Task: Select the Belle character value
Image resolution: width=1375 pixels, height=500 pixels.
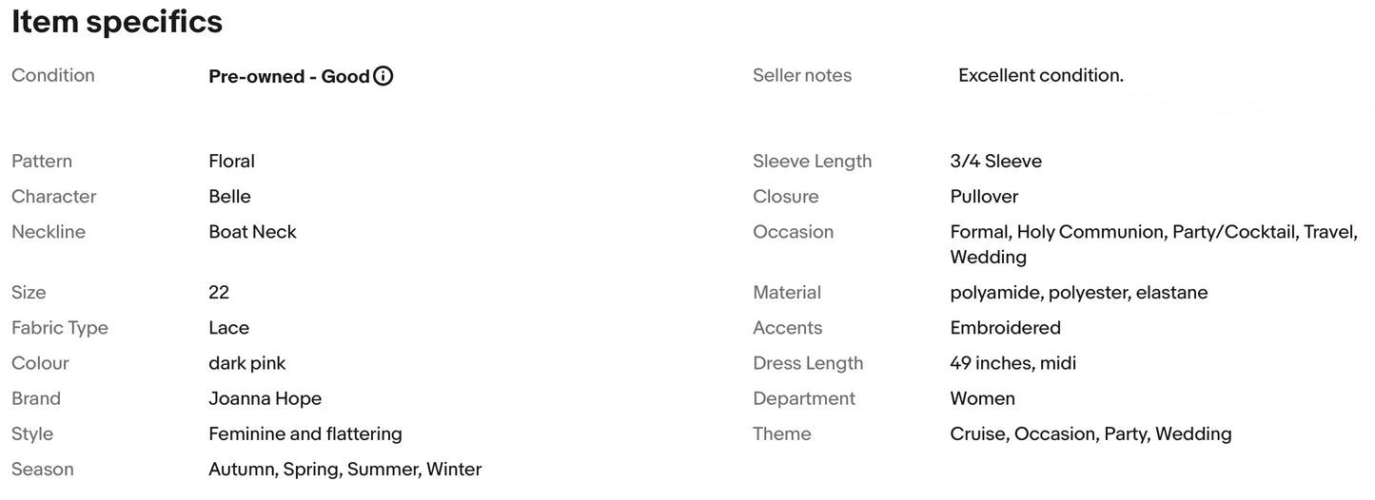Action: tap(230, 197)
